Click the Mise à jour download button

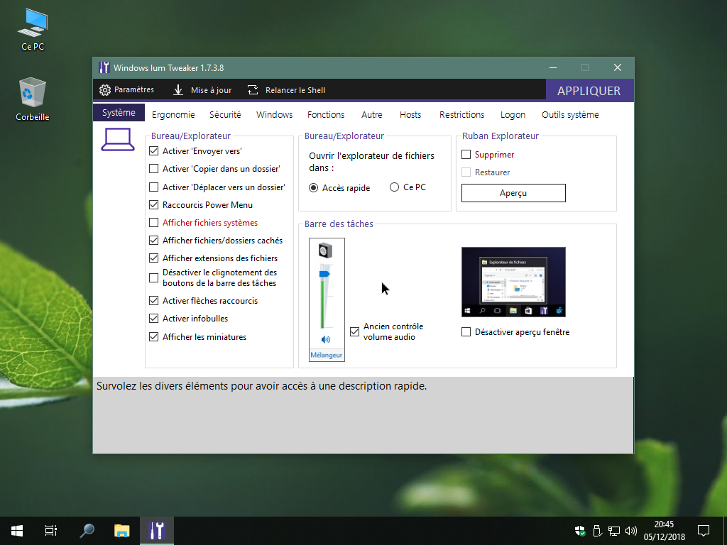point(202,90)
